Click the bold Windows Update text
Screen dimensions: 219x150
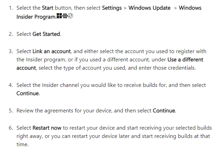point(149,8)
